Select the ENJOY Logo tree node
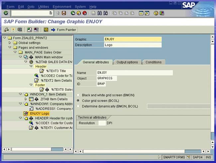The height and width of the screenshot is (163, 216). pyautogui.click(x=40, y=113)
